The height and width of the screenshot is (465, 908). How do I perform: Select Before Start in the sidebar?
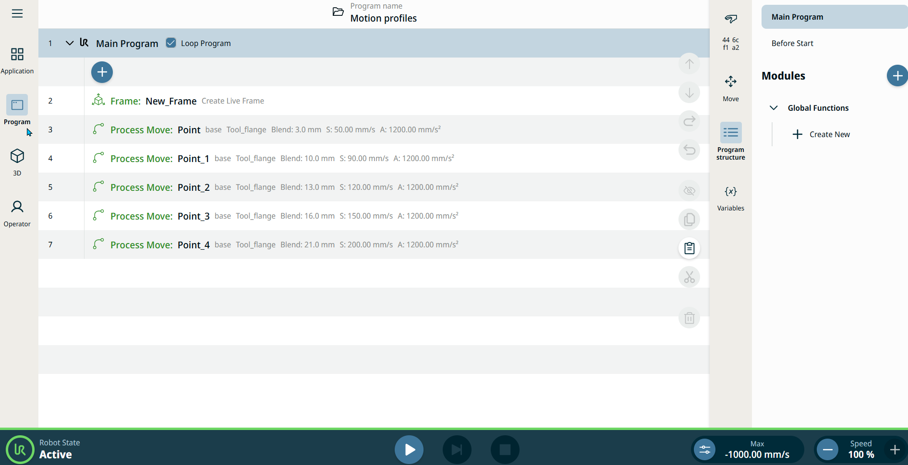pyautogui.click(x=792, y=43)
